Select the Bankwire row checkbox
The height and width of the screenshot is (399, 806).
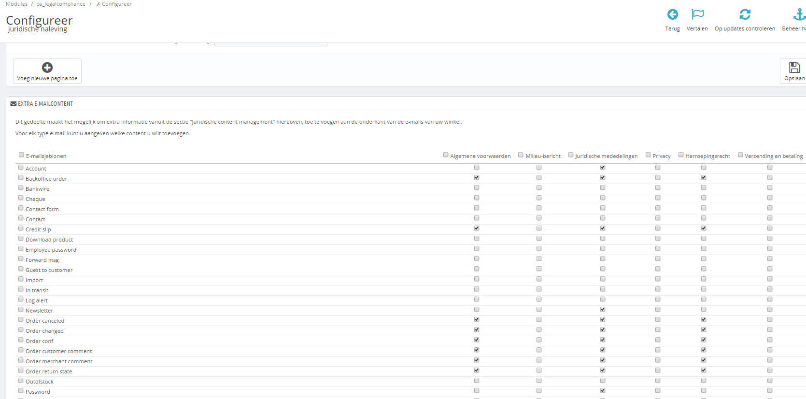click(x=21, y=188)
